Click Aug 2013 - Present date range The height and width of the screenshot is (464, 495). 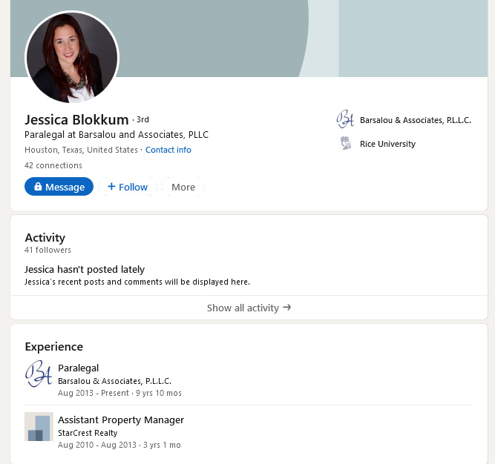coord(94,393)
